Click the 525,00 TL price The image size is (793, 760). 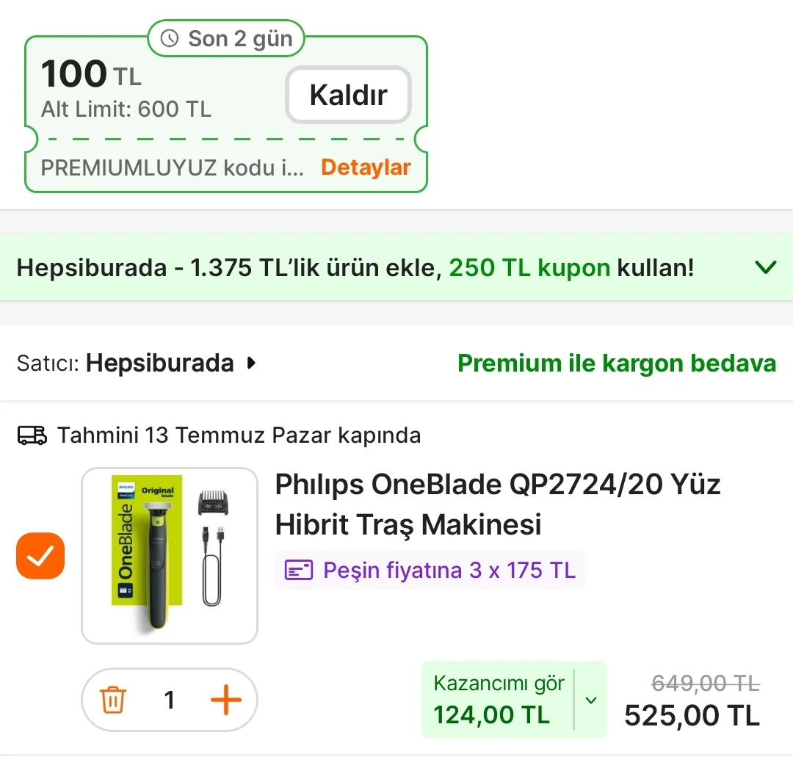[x=692, y=714]
